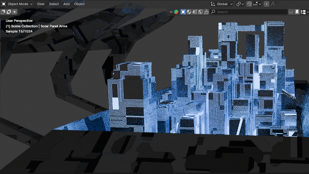Screen dimensions: 309x174
Task: Select the dashed-square selection mode icon
Action: pyautogui.click(x=15, y=12)
